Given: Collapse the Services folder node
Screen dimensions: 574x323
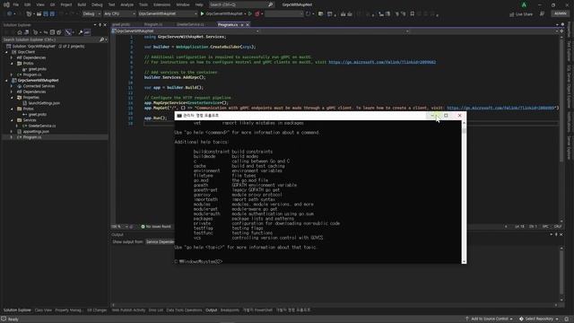Looking at the screenshot, I should pyautogui.click(x=12, y=120).
